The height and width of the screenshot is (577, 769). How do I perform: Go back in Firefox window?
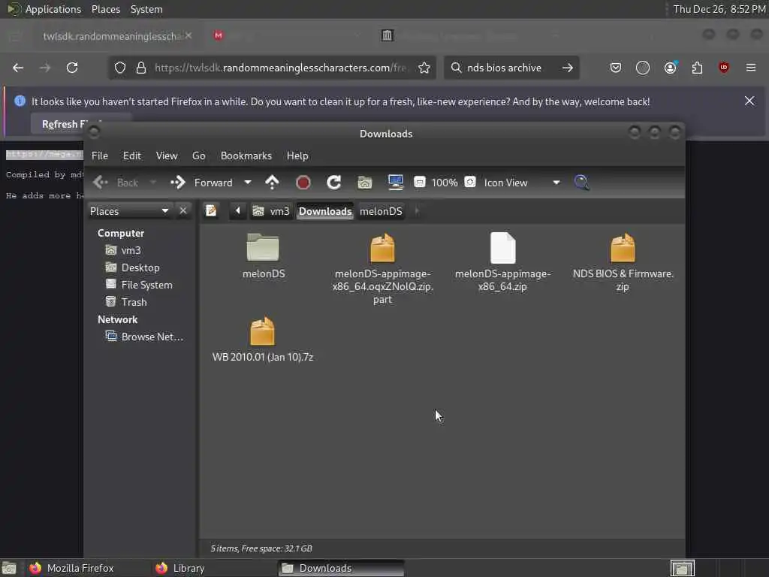point(18,68)
